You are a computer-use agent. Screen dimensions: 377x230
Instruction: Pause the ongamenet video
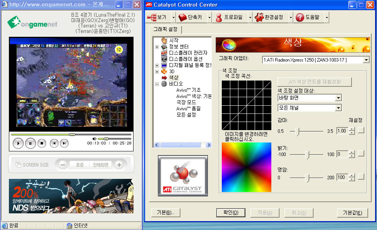pyautogui.click(x=30, y=143)
